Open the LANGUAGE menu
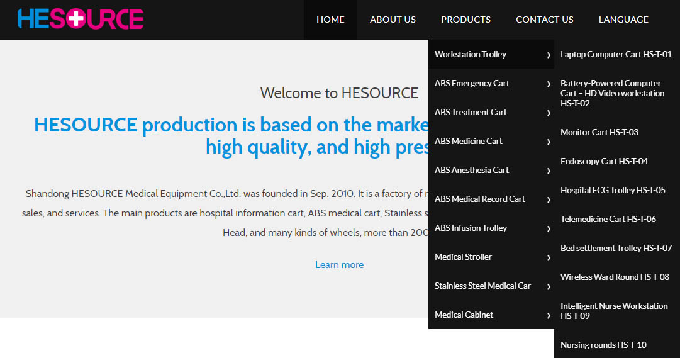Image resolution: width=680 pixels, height=358 pixels. click(x=623, y=20)
